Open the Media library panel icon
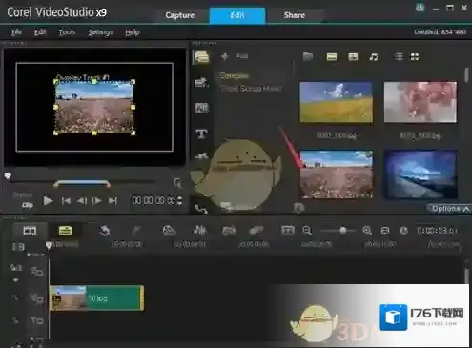 tap(201, 57)
